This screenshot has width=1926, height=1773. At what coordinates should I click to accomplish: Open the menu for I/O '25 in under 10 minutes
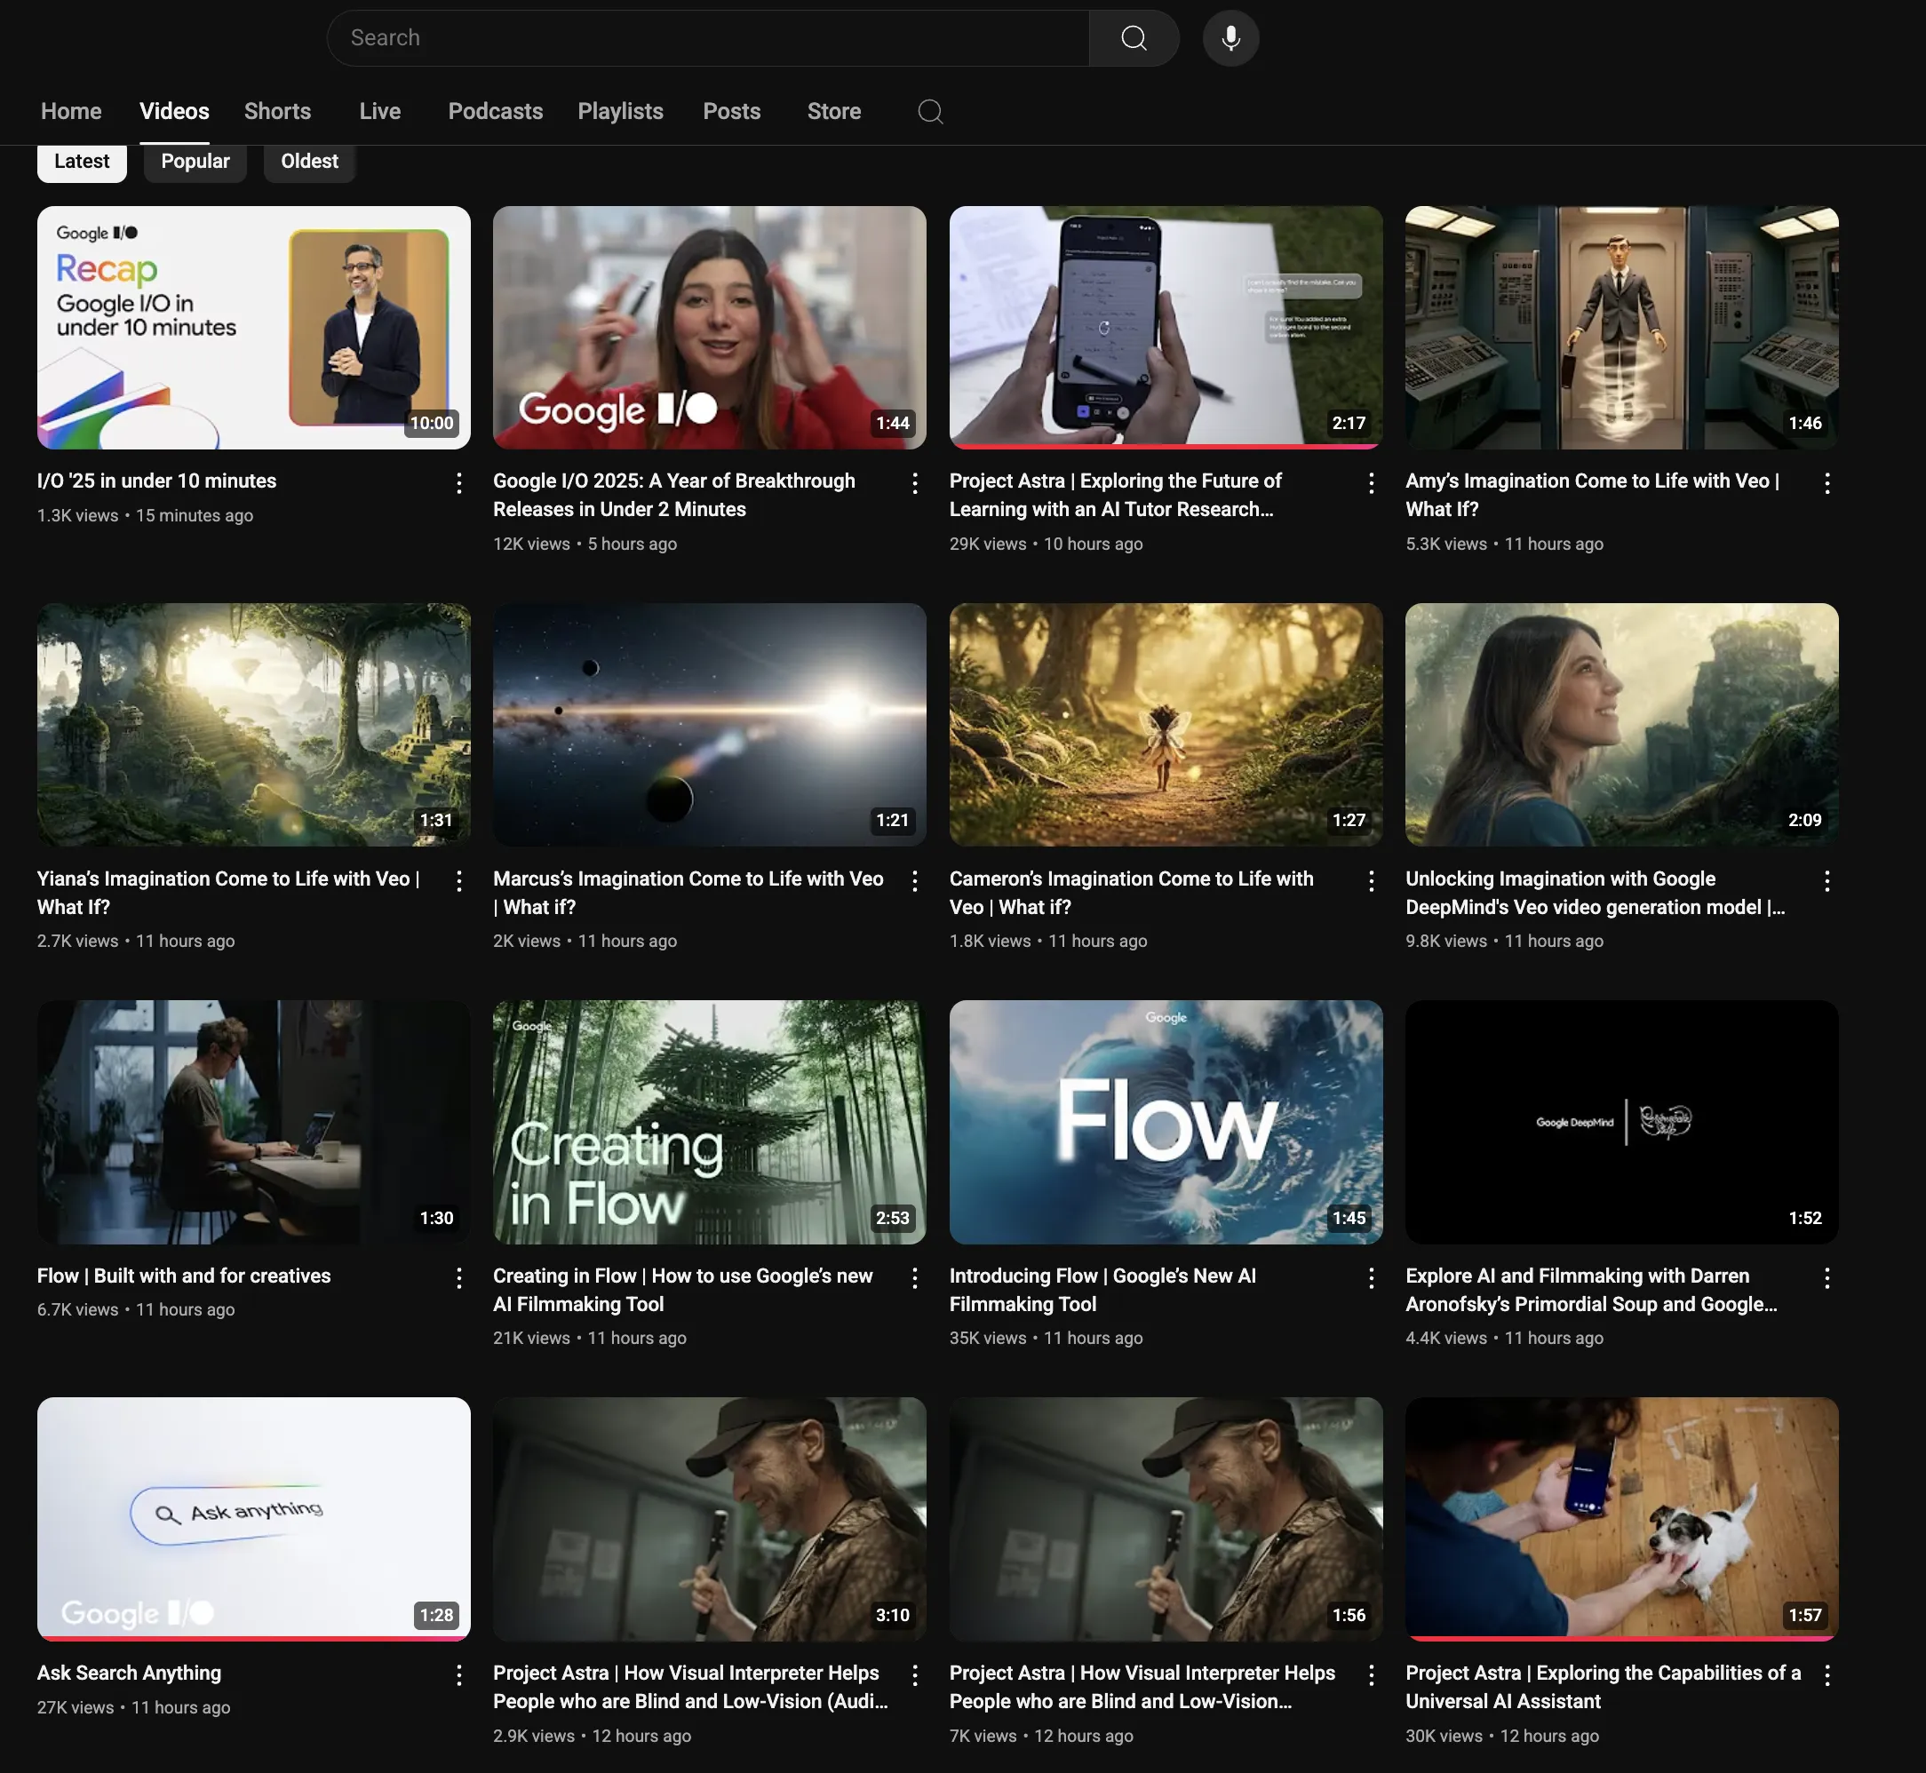click(x=458, y=482)
